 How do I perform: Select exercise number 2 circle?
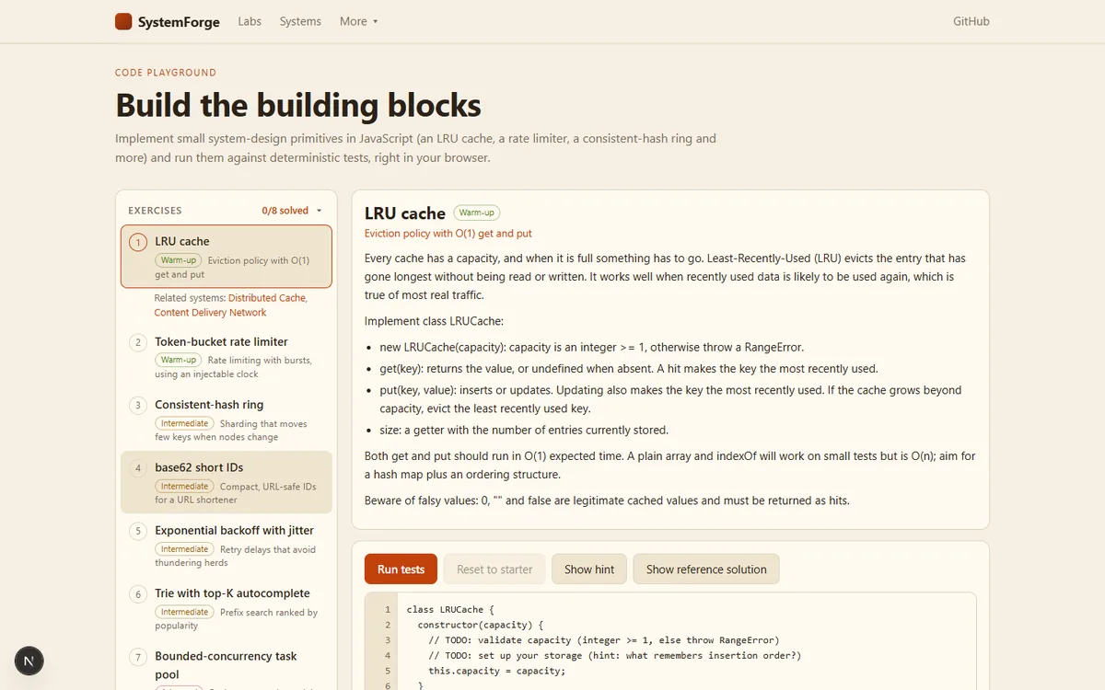138,342
